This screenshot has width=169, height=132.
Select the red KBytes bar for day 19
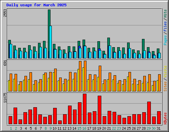pyautogui.click(x=99, y=110)
